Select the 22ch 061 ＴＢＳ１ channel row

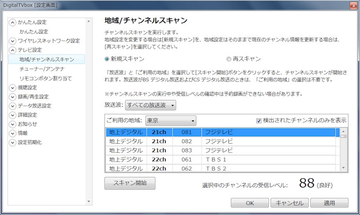pos(222,159)
